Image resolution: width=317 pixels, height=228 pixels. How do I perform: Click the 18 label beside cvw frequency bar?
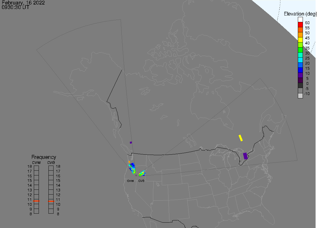30,166
